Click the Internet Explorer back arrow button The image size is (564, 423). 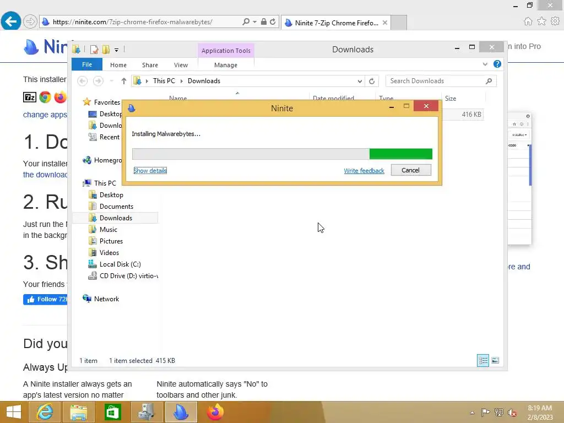tap(11, 21)
